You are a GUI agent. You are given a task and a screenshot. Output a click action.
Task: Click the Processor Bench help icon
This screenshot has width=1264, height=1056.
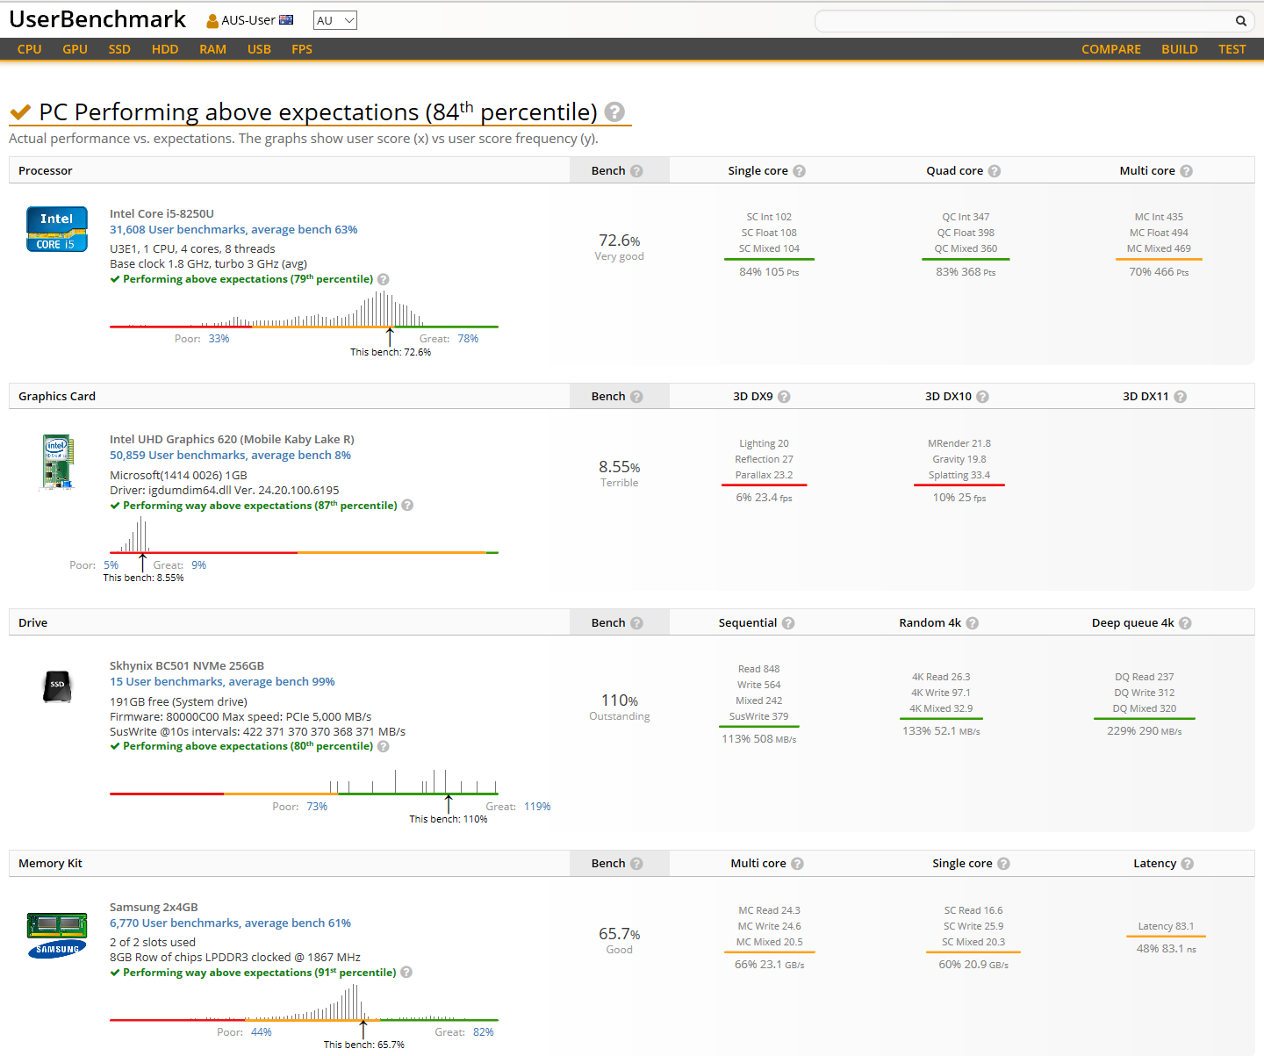point(636,171)
